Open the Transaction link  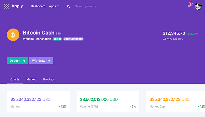pyautogui.click(x=43, y=39)
